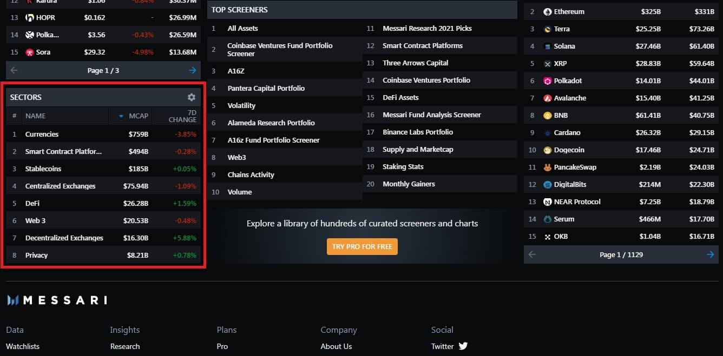
Task: Open Coinbase Ventures Portfolio in row 14
Action: 426,80
